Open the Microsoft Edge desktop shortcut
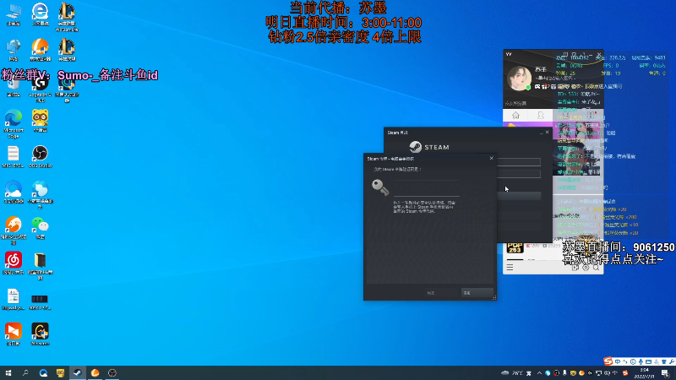The width and height of the screenshot is (676, 380). click(x=14, y=123)
